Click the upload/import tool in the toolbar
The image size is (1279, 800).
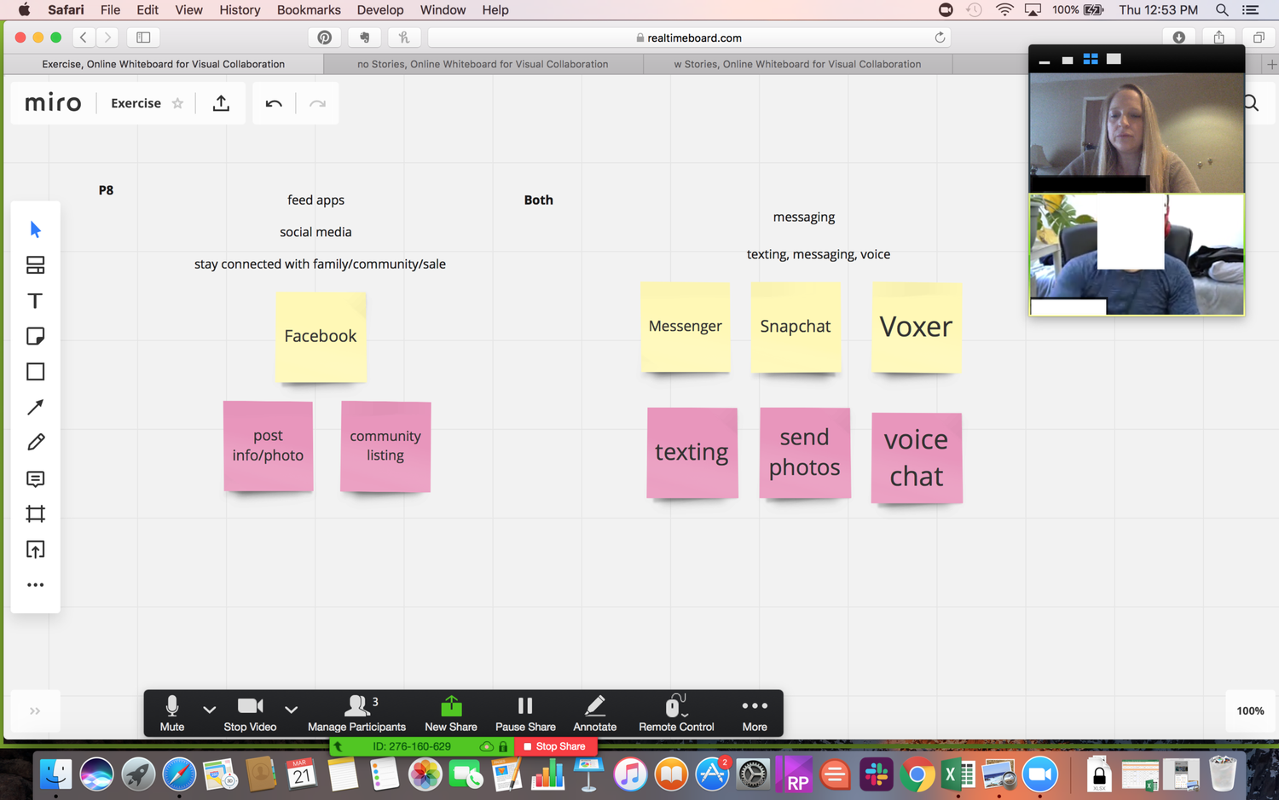(35, 548)
